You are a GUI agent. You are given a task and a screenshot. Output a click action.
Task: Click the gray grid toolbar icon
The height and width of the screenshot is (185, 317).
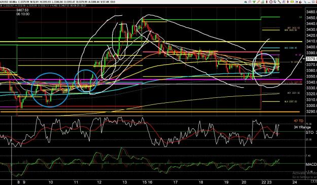tap(313, 2)
